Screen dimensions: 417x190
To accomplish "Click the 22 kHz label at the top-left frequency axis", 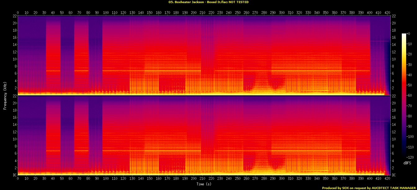I will coord(14,16).
